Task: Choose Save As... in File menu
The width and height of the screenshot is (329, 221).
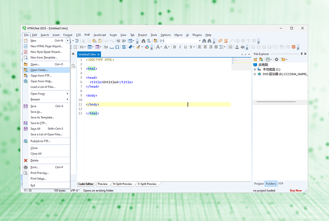Action: coord(47,112)
